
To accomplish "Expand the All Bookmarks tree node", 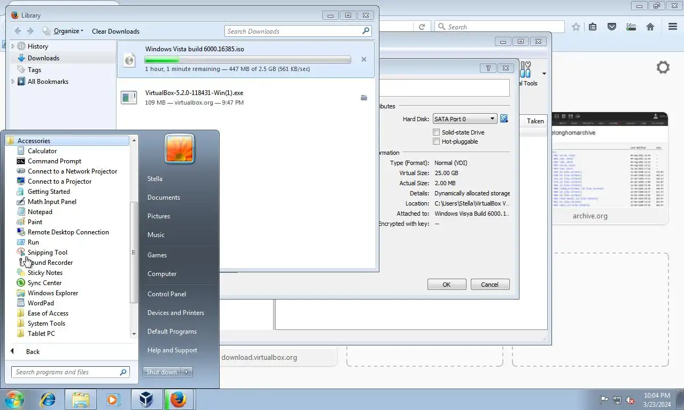I will click(x=13, y=82).
